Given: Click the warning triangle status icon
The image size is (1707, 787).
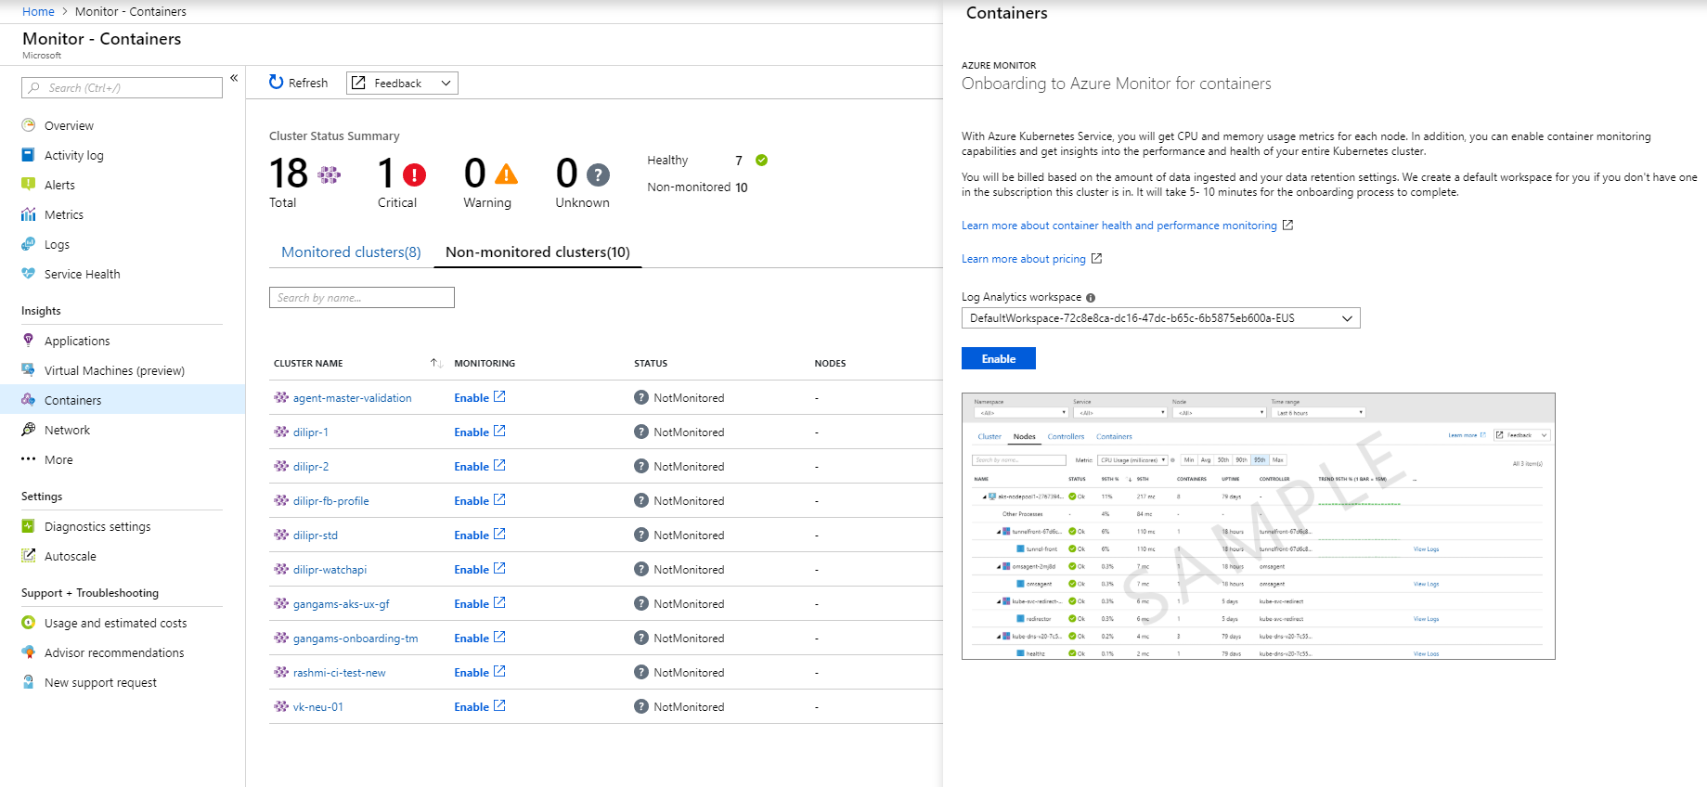Looking at the screenshot, I should click(x=506, y=174).
